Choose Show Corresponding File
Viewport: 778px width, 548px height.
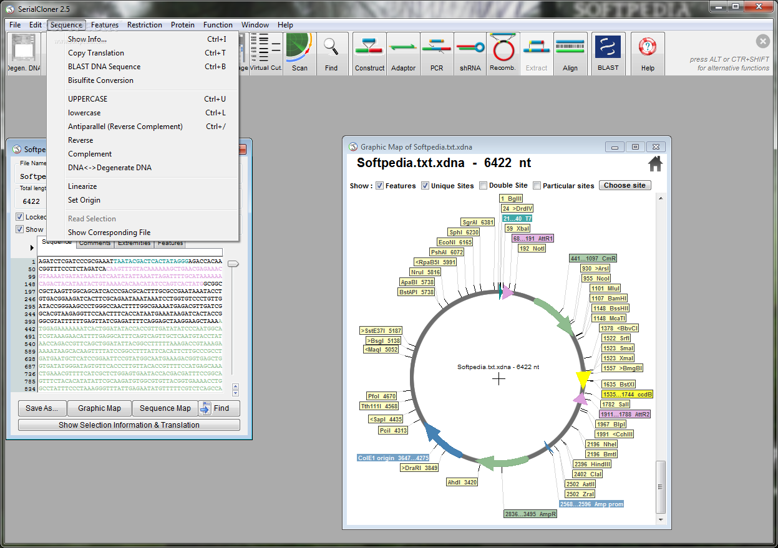click(143, 233)
